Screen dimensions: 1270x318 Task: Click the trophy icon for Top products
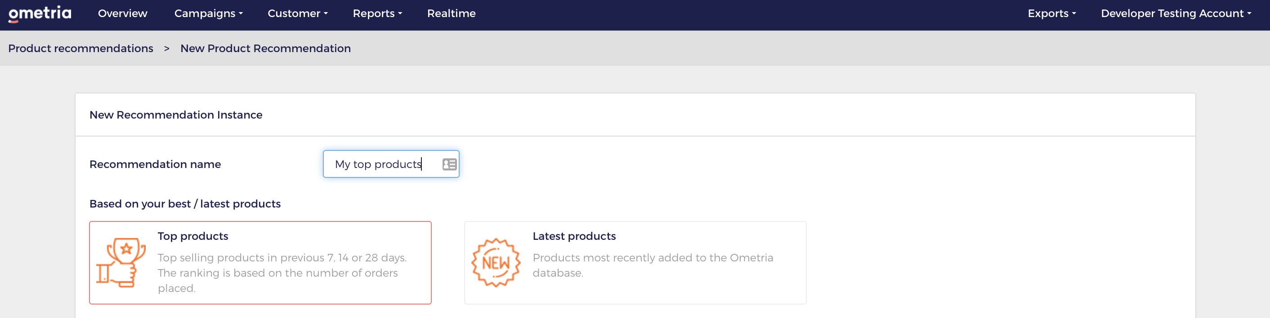[x=121, y=262]
